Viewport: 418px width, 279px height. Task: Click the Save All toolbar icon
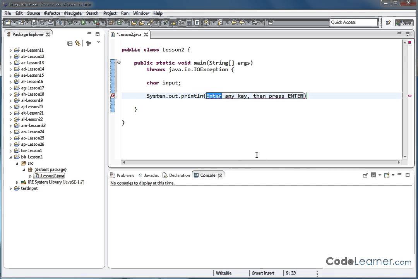click(43, 23)
